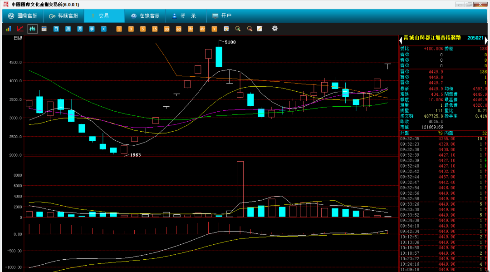Screen dimensions: 490x272
Task: Open the notepad edit icon
Action: tap(226, 29)
